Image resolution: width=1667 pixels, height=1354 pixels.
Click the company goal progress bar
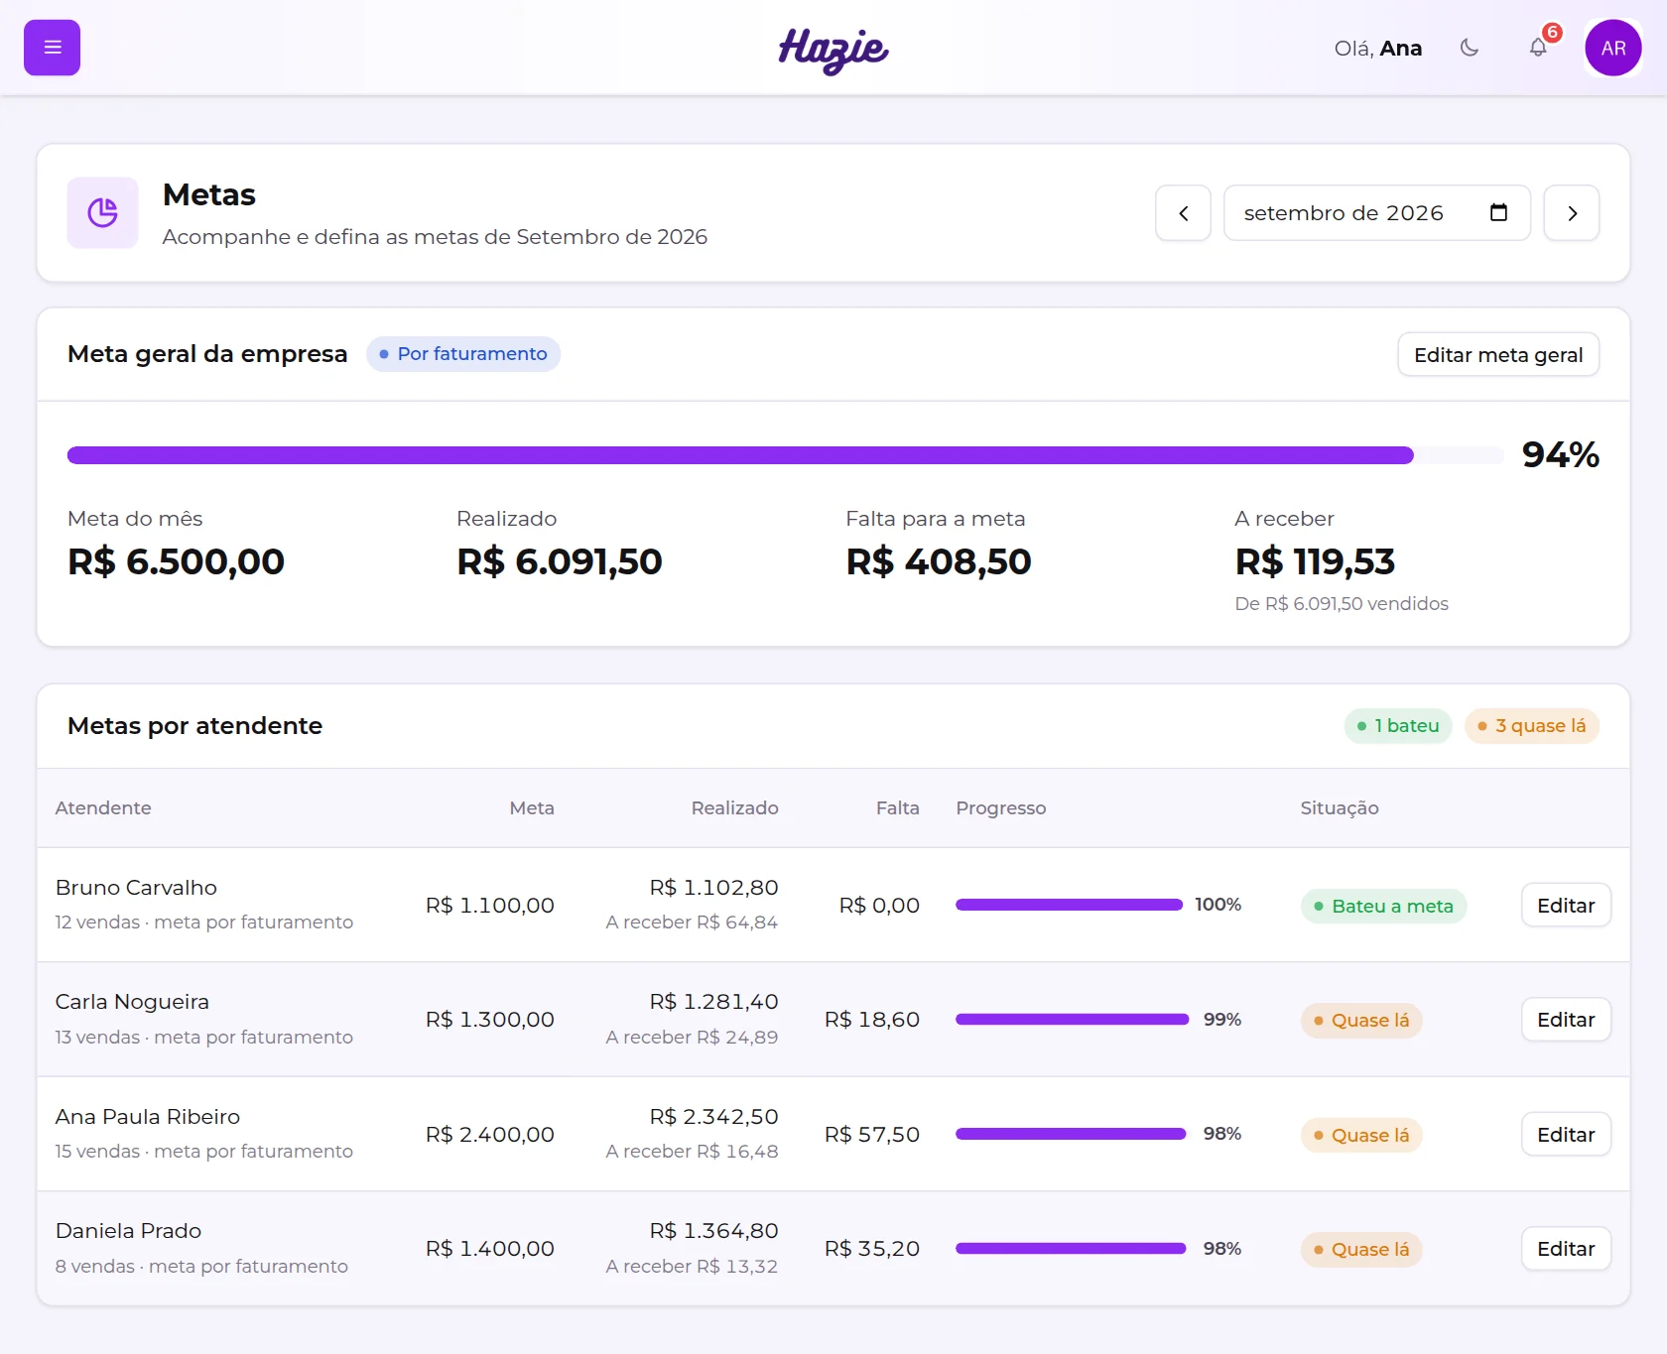tap(786, 455)
